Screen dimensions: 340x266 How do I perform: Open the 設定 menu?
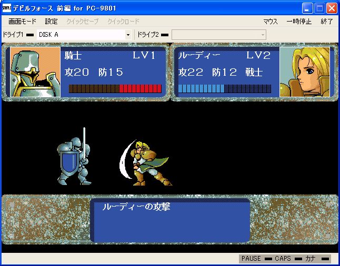coord(52,22)
